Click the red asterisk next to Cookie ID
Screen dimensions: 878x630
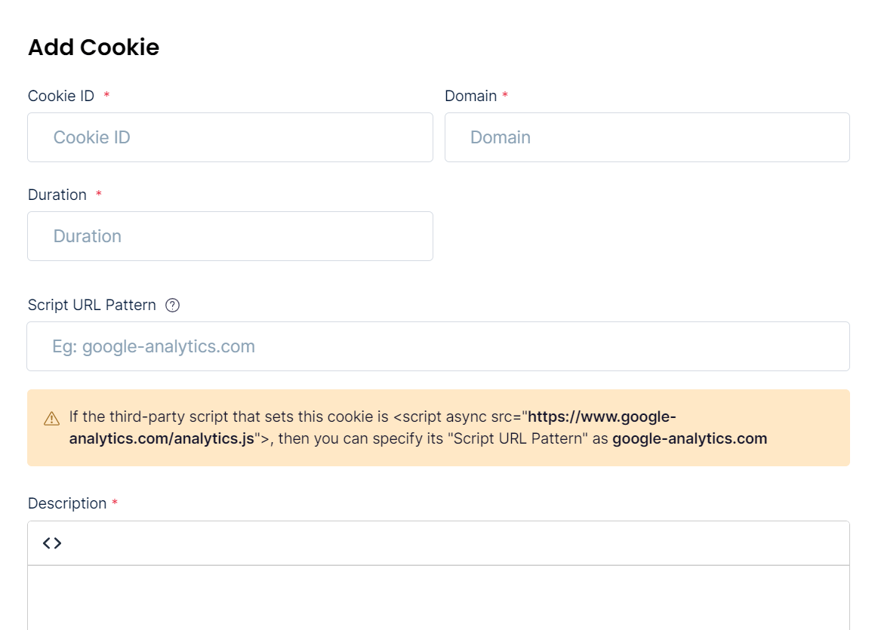click(106, 95)
